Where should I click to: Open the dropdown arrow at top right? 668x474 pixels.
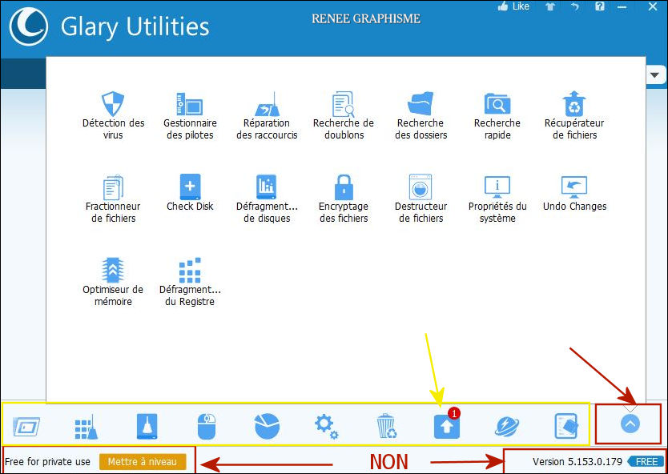[x=655, y=76]
